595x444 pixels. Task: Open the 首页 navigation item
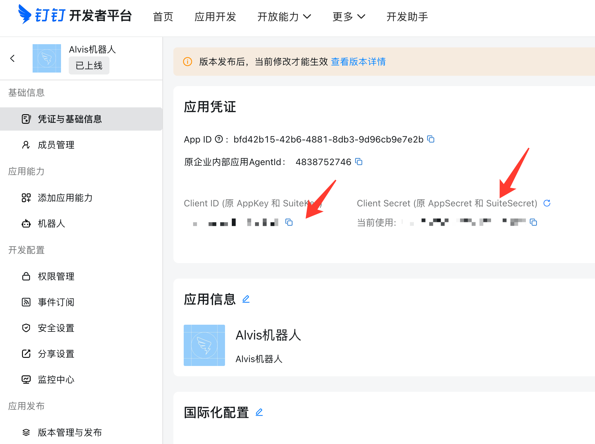tap(163, 16)
